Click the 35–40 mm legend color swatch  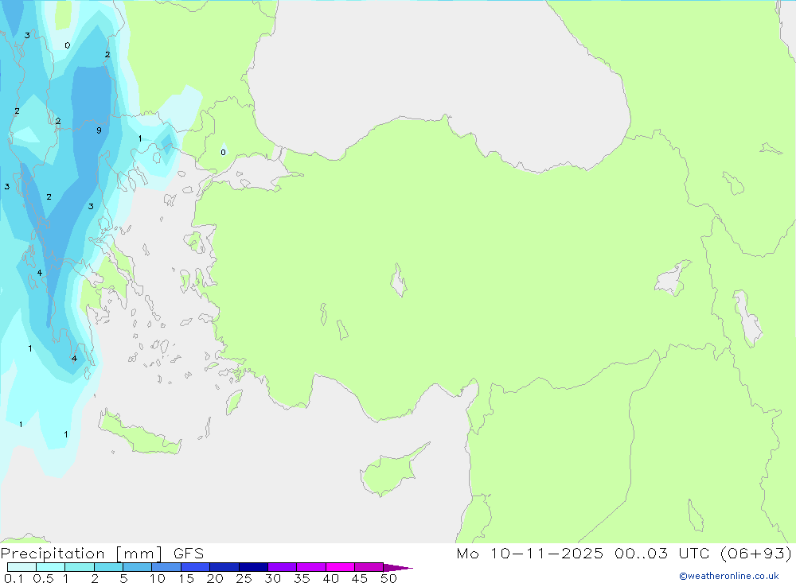pos(310,567)
